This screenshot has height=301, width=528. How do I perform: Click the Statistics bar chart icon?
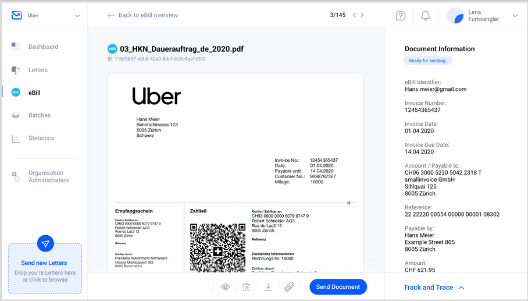pos(16,139)
